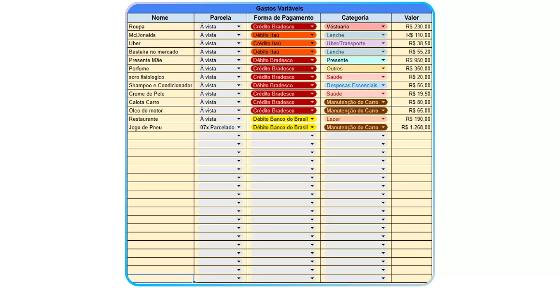Open payment dropdown in the McDonalds row
This screenshot has height=288, width=560.
point(312,35)
